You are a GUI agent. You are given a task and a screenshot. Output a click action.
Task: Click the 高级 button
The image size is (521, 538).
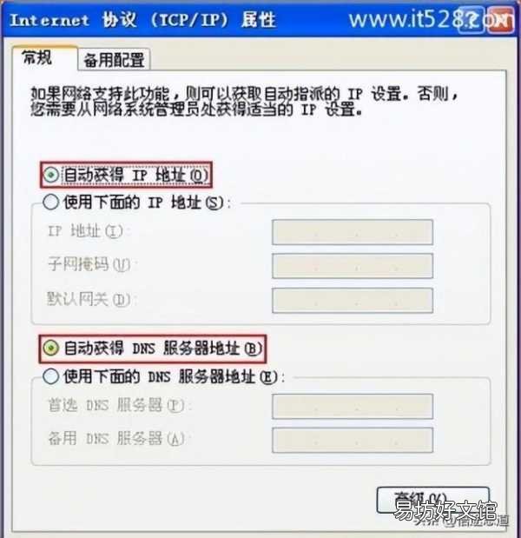click(433, 500)
